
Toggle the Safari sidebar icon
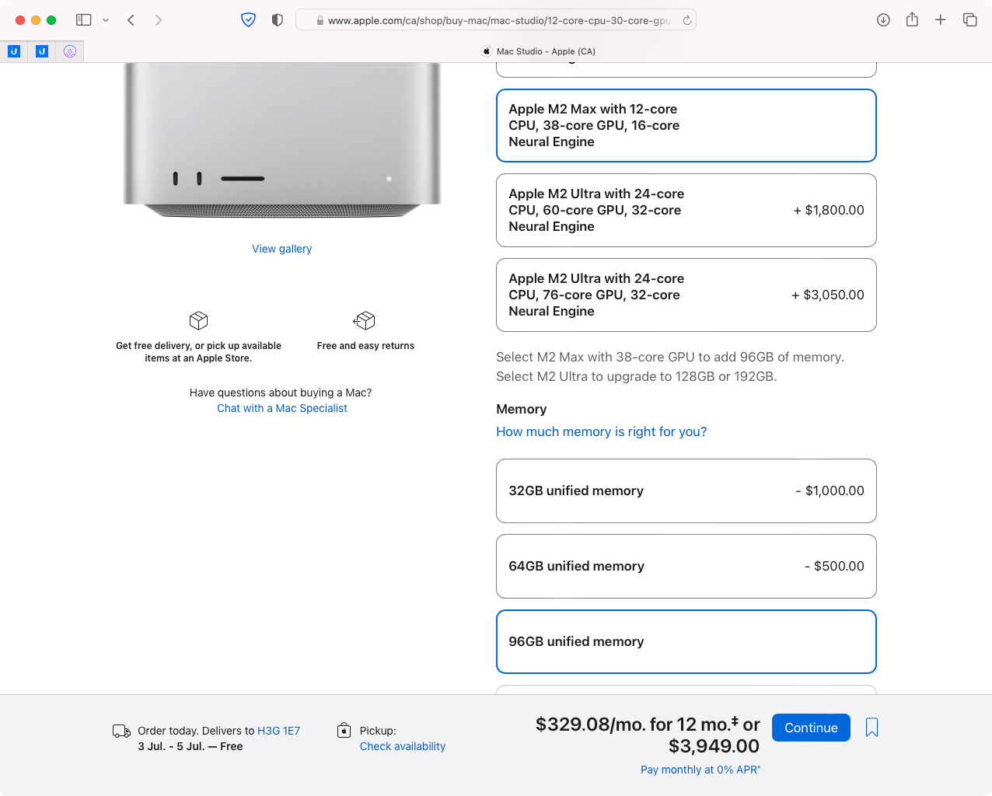pos(83,20)
